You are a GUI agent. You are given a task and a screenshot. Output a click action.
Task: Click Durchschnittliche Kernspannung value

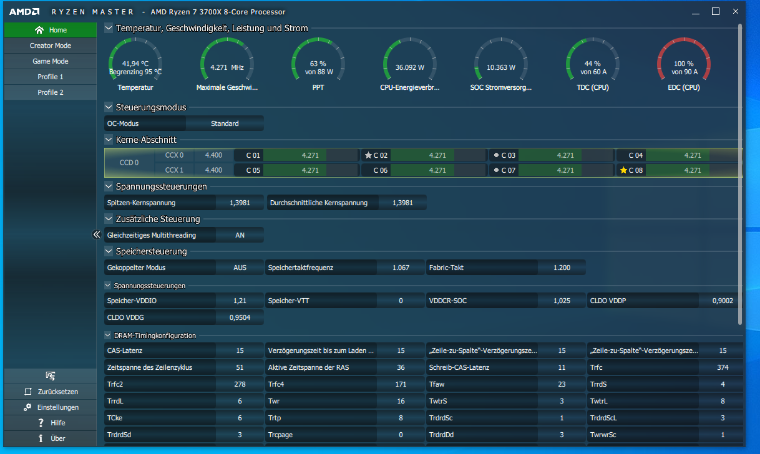[x=402, y=203]
